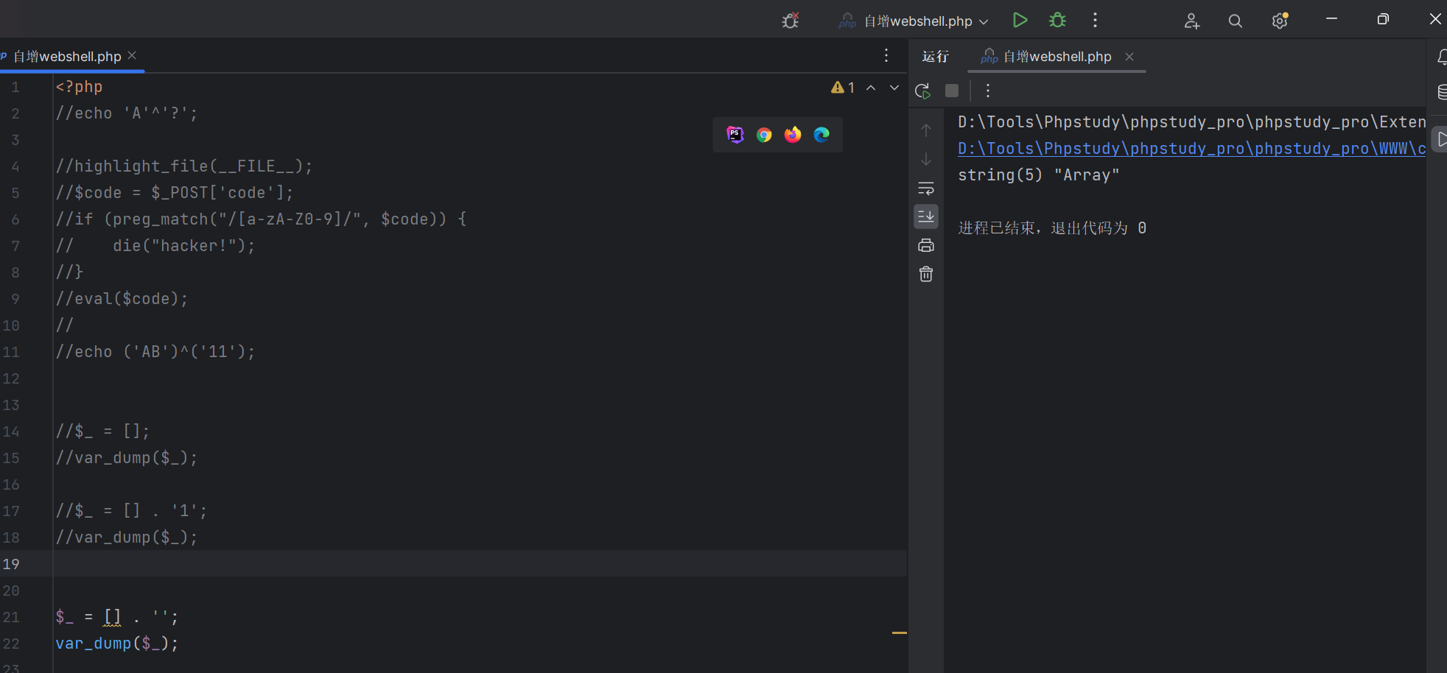Viewport: 1447px width, 673px height.
Task: Click the <?php opening tag on line 1
Action: pos(79,86)
